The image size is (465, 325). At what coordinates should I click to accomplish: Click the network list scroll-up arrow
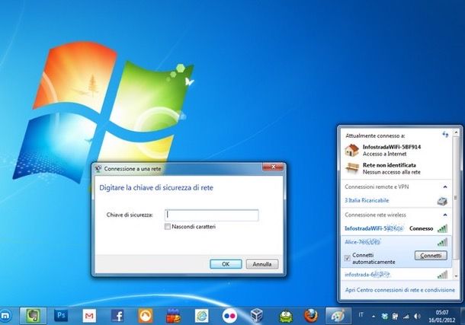pyautogui.click(x=457, y=132)
